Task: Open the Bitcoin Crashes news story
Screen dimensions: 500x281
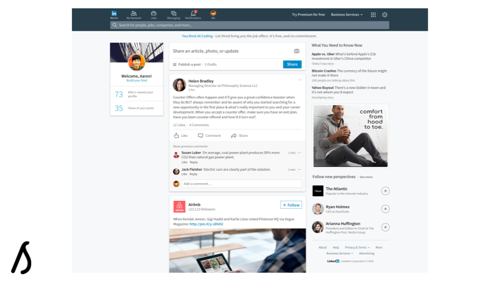Action: tap(349, 73)
